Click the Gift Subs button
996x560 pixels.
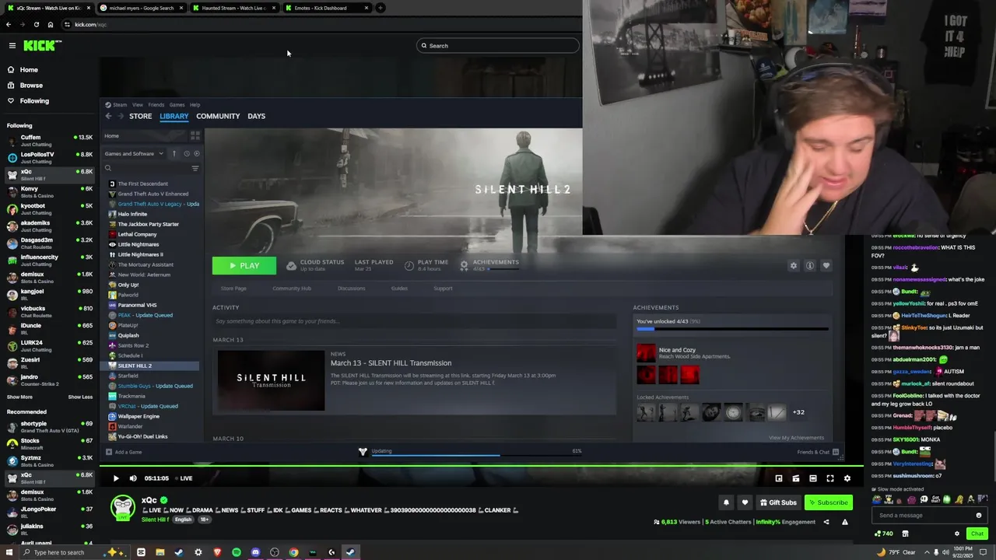pyautogui.click(x=778, y=502)
